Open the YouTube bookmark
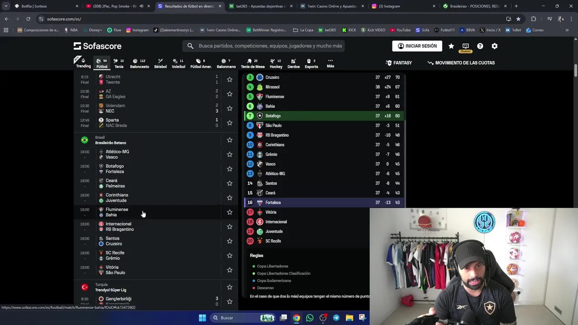This screenshot has width=578, height=325. 400,30
